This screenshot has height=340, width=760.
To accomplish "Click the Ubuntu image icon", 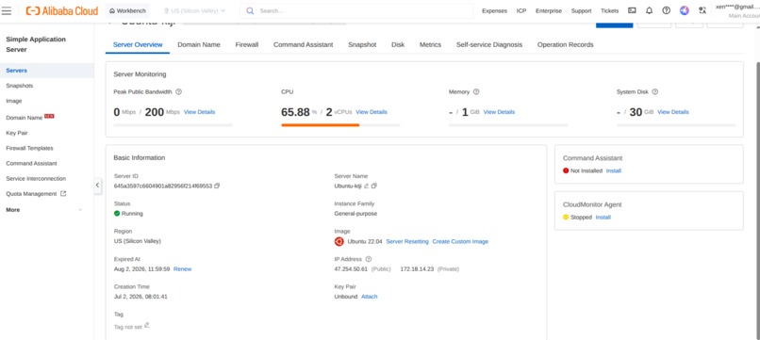I will [339, 241].
